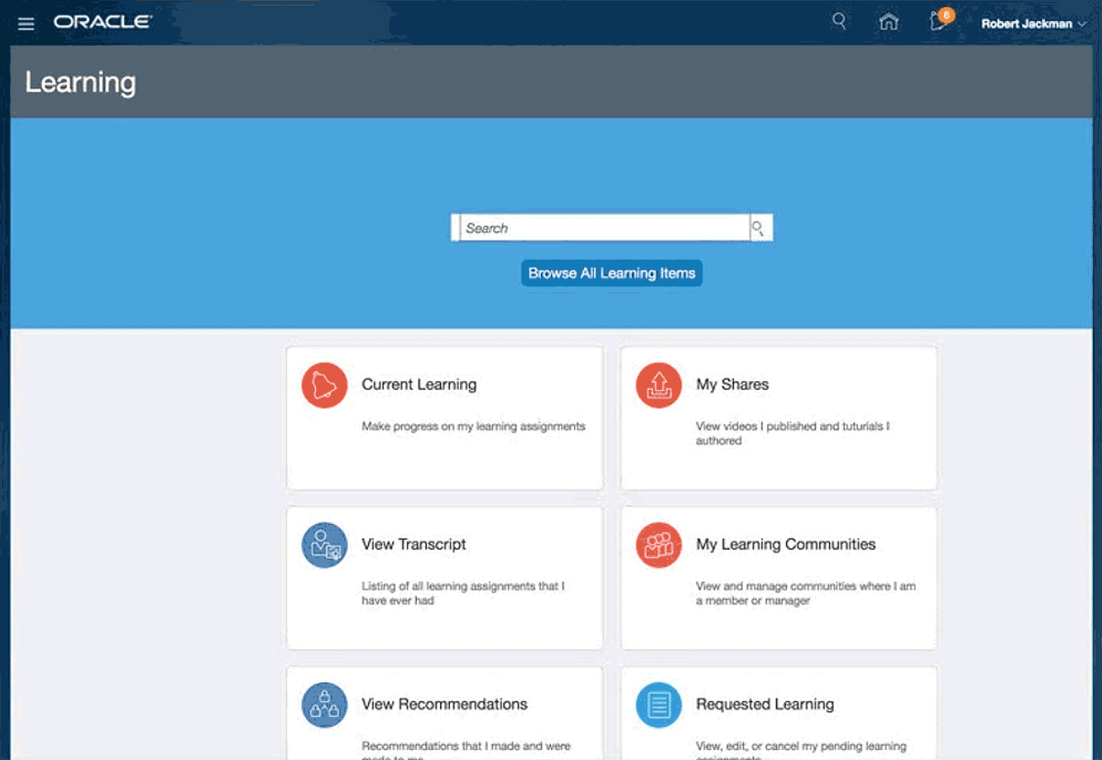Open the Requested Learning tile title

coord(765,704)
